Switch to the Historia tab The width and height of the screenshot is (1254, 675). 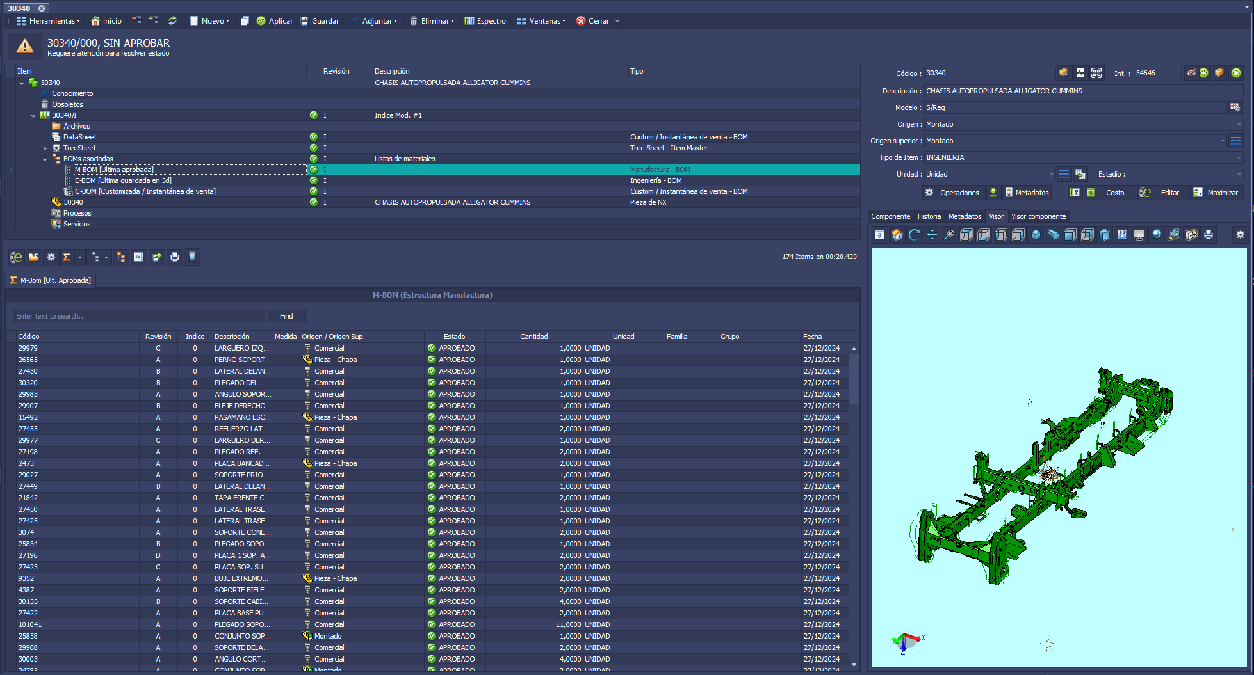pos(929,216)
